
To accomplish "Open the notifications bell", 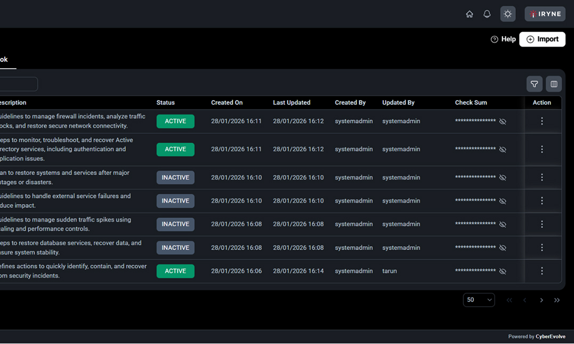I will click(487, 14).
